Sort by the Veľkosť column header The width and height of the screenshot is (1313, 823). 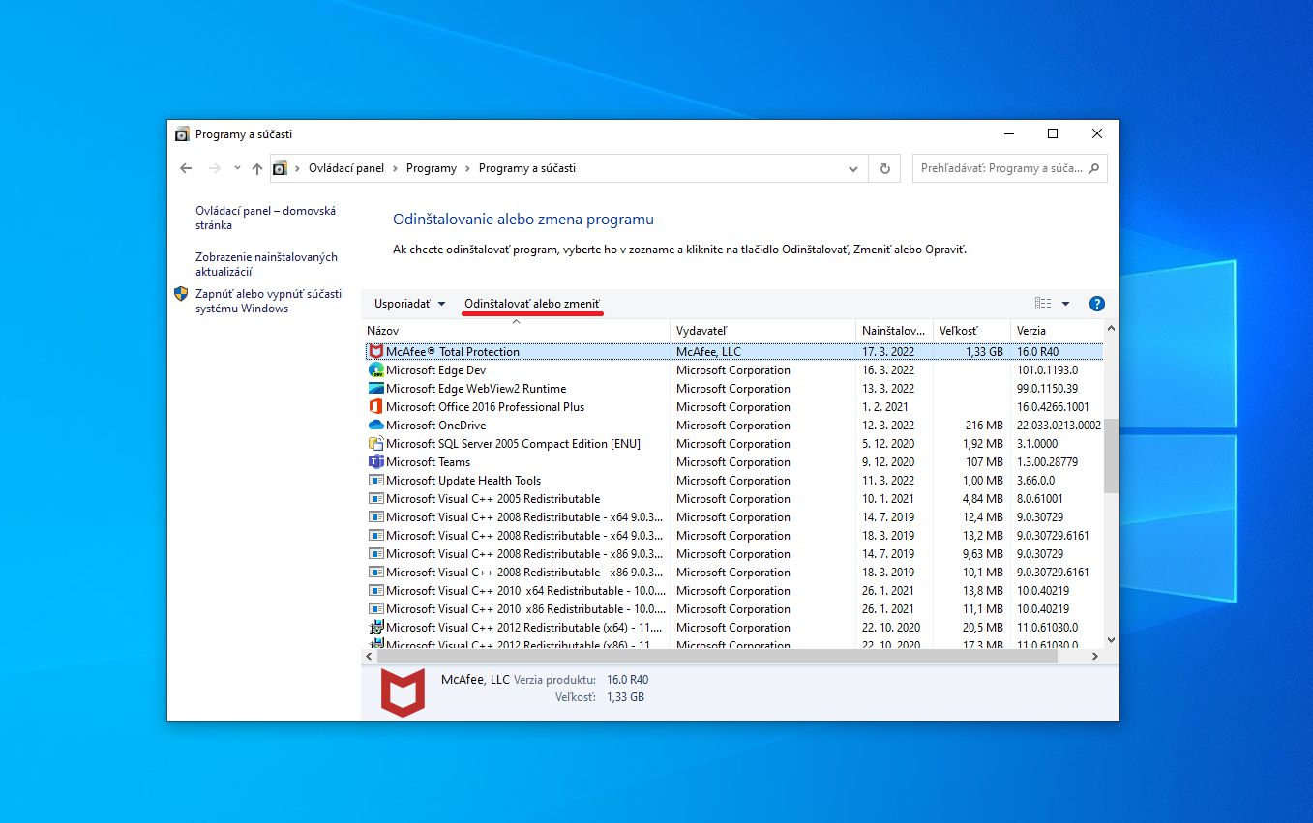[x=971, y=331]
